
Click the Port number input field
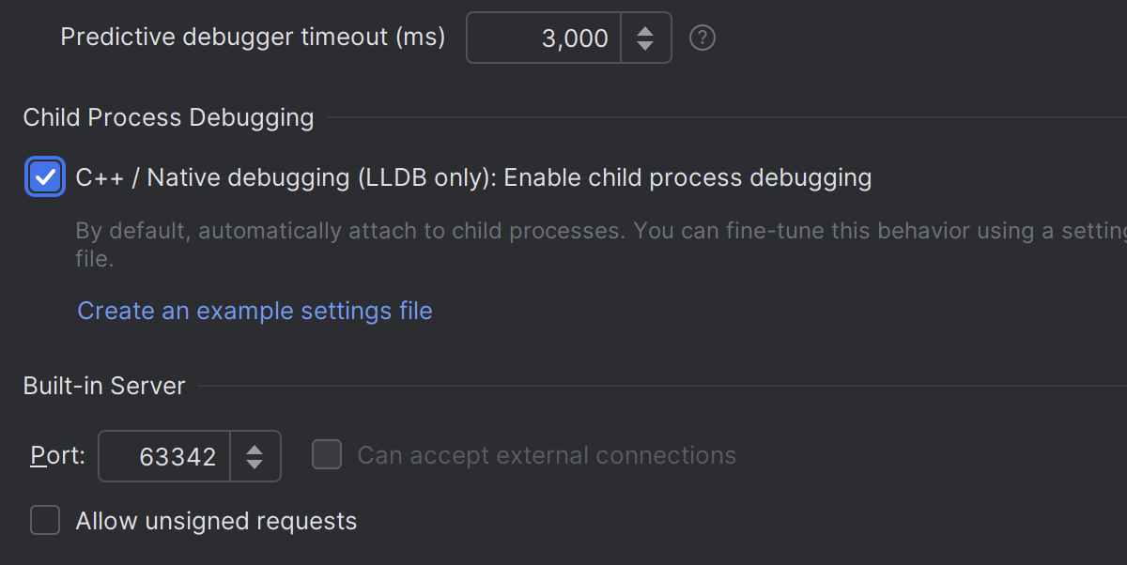click(x=165, y=456)
